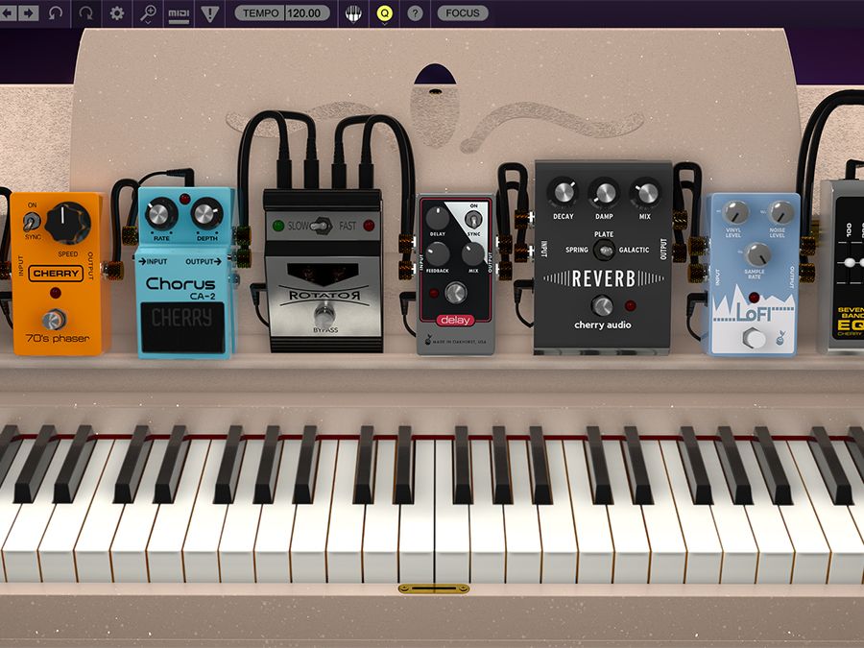This screenshot has height=648, width=864.
Task: Click the Reverb MIX knob
Action: tap(645, 193)
